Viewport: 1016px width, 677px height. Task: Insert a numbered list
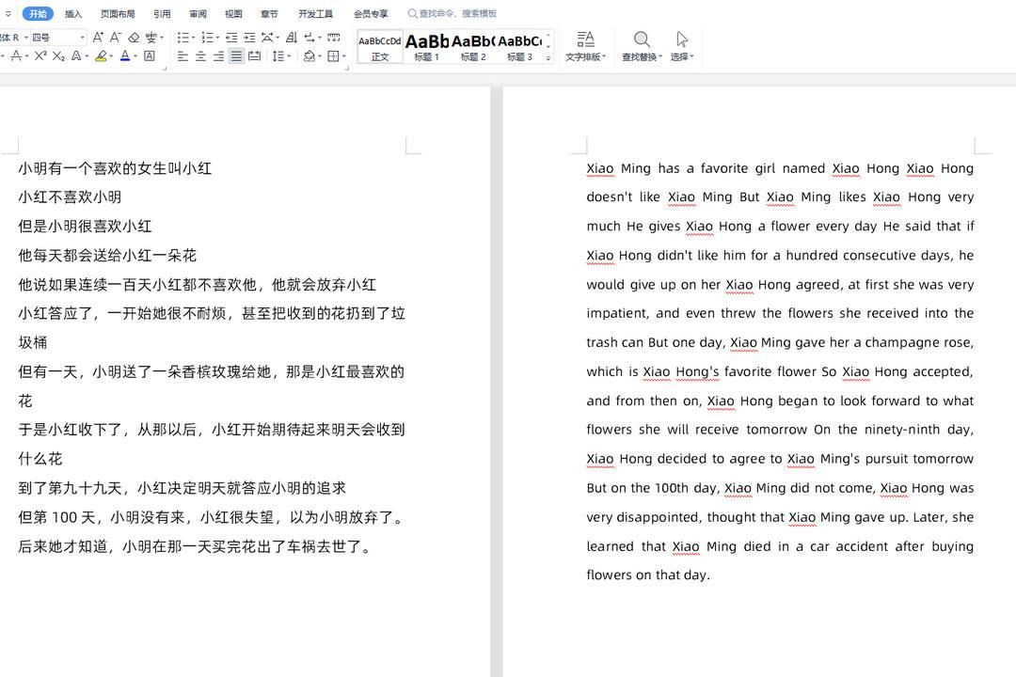click(207, 38)
